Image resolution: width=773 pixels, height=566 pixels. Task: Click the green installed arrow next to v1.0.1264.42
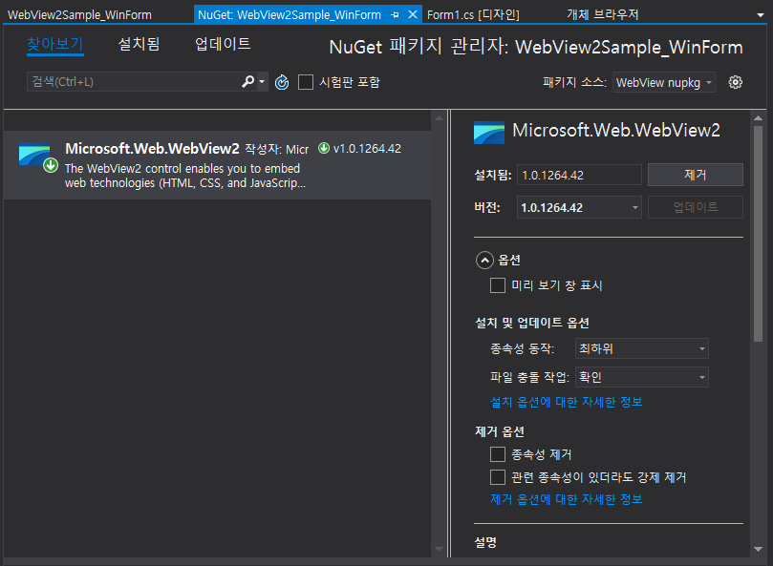pyautogui.click(x=324, y=148)
